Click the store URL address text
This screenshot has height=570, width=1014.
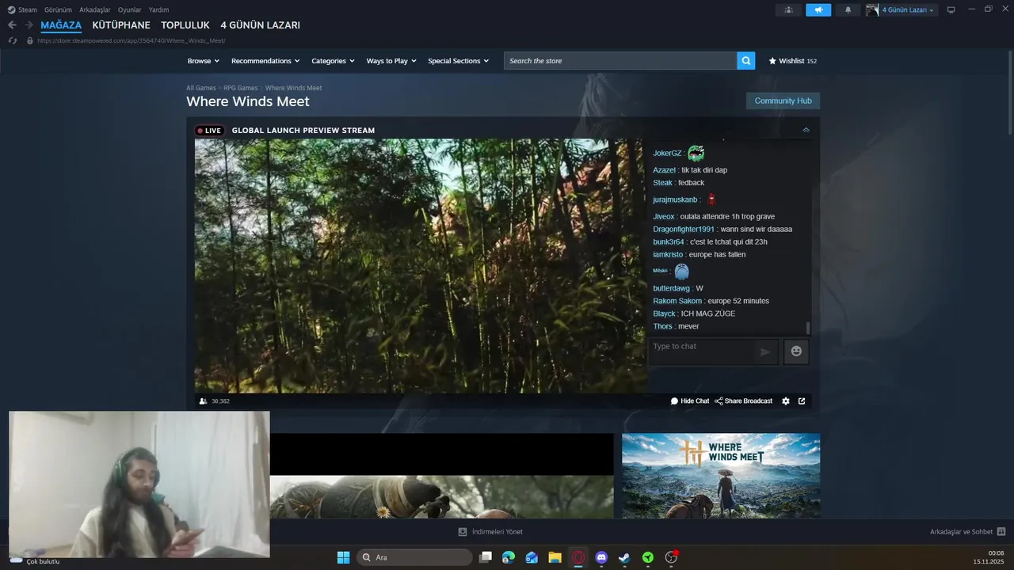click(x=132, y=40)
